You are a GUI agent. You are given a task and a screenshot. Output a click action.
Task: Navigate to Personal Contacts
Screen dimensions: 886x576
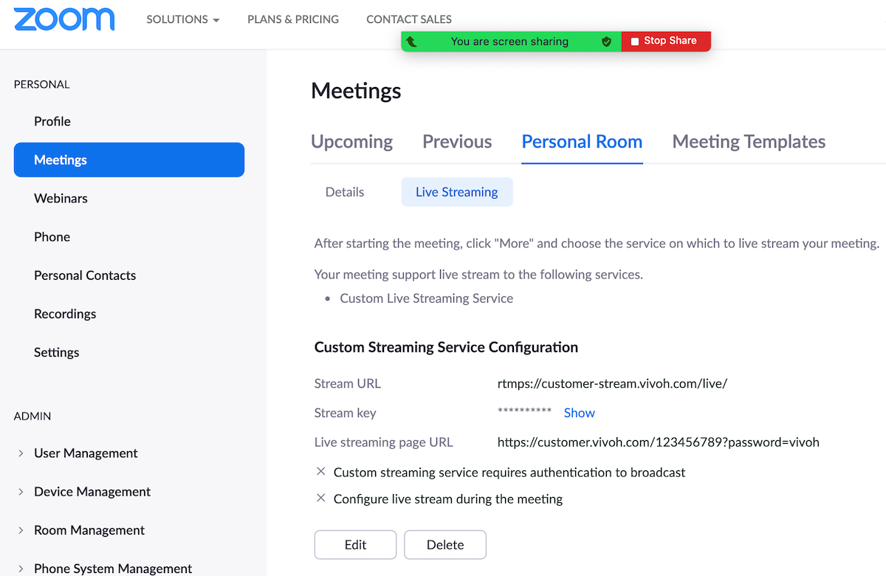(85, 275)
